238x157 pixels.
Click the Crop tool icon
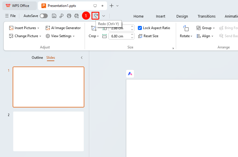pyautogui.click(x=94, y=28)
